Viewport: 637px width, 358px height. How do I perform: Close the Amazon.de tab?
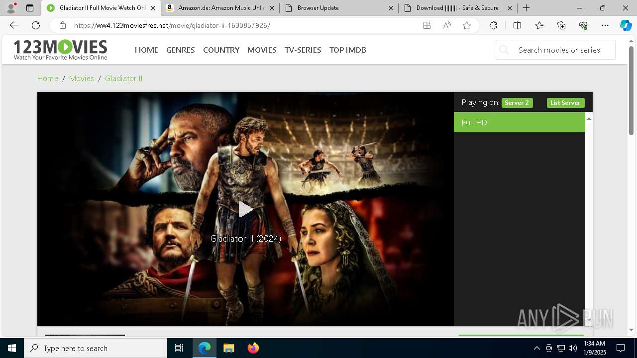(x=272, y=8)
